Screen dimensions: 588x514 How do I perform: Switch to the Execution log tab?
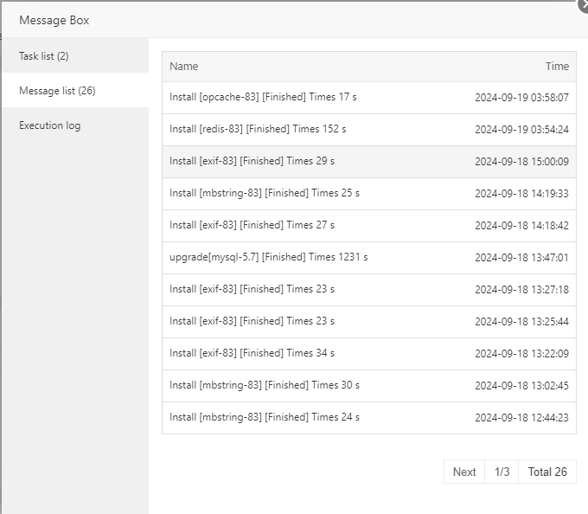50,125
